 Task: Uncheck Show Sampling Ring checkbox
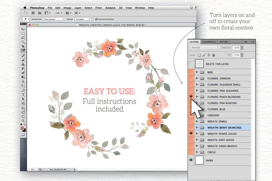click(96, 19)
